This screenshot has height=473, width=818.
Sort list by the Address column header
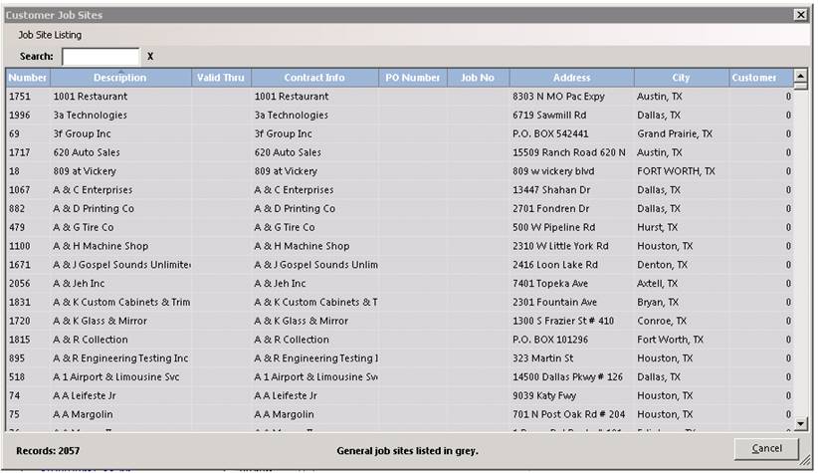click(571, 78)
